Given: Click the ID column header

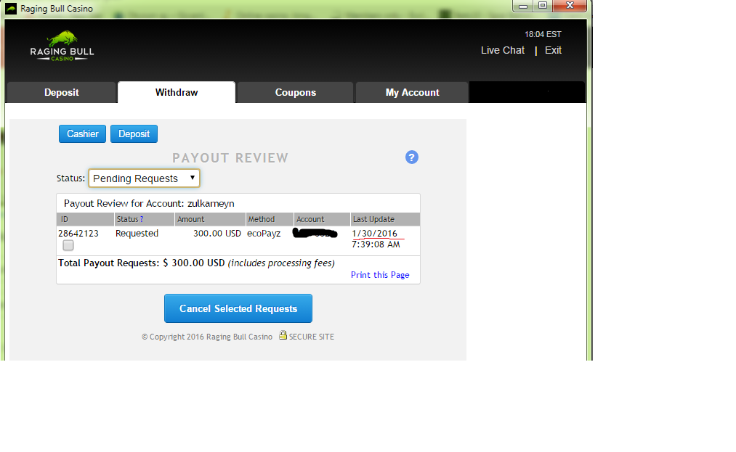Looking at the screenshot, I should tap(85, 219).
